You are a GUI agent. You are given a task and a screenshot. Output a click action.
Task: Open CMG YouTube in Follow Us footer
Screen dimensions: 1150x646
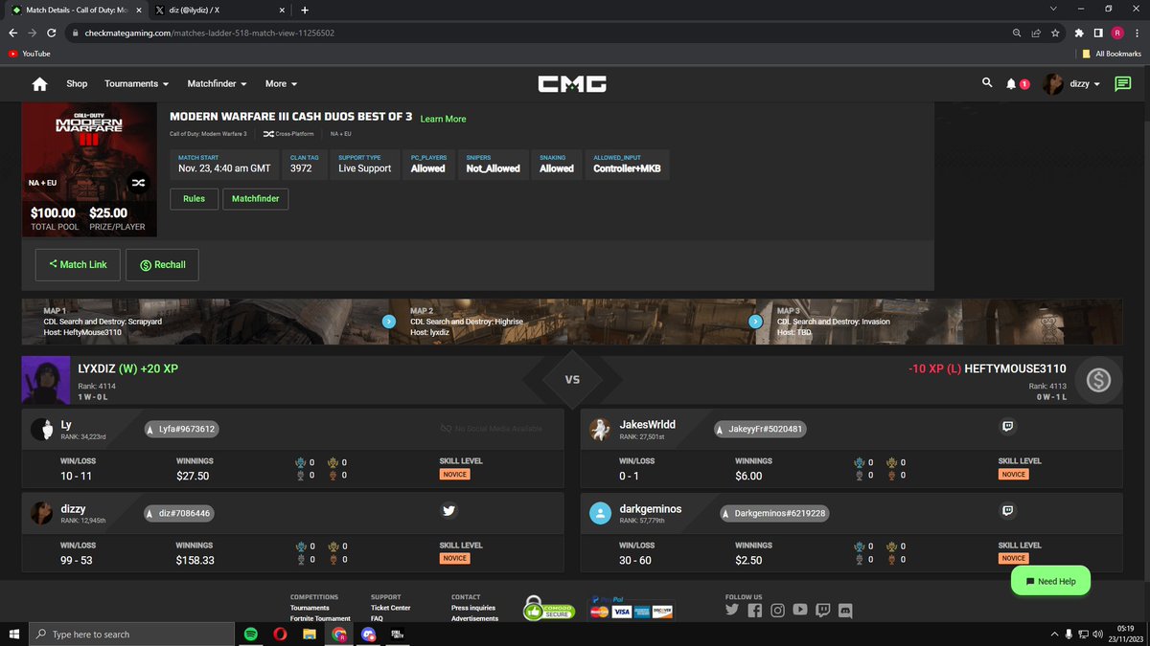tap(800, 610)
